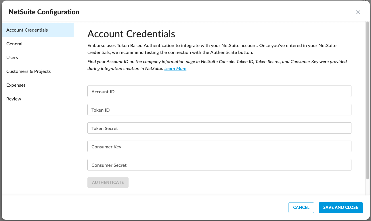Click the Cancel button

click(301, 208)
